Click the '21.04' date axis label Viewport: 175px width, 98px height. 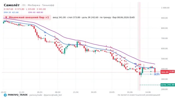76,92
